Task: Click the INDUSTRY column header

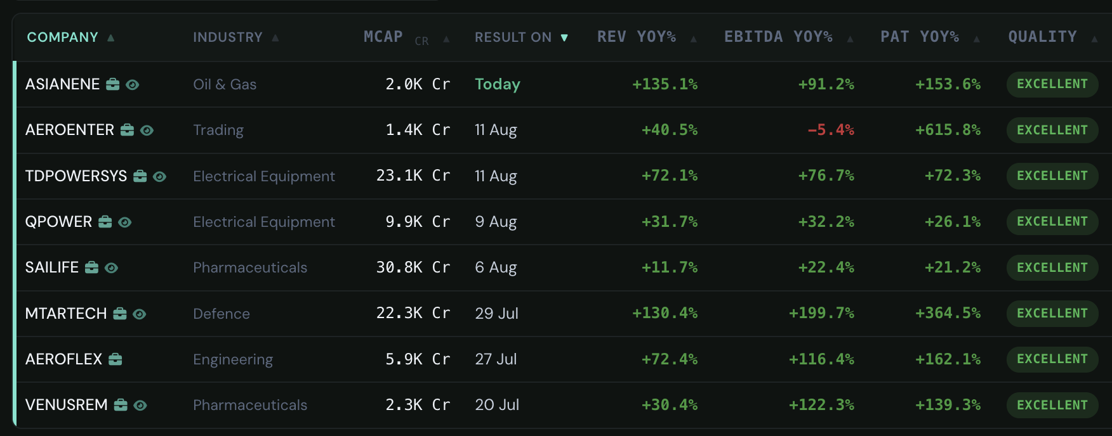Action: click(228, 37)
